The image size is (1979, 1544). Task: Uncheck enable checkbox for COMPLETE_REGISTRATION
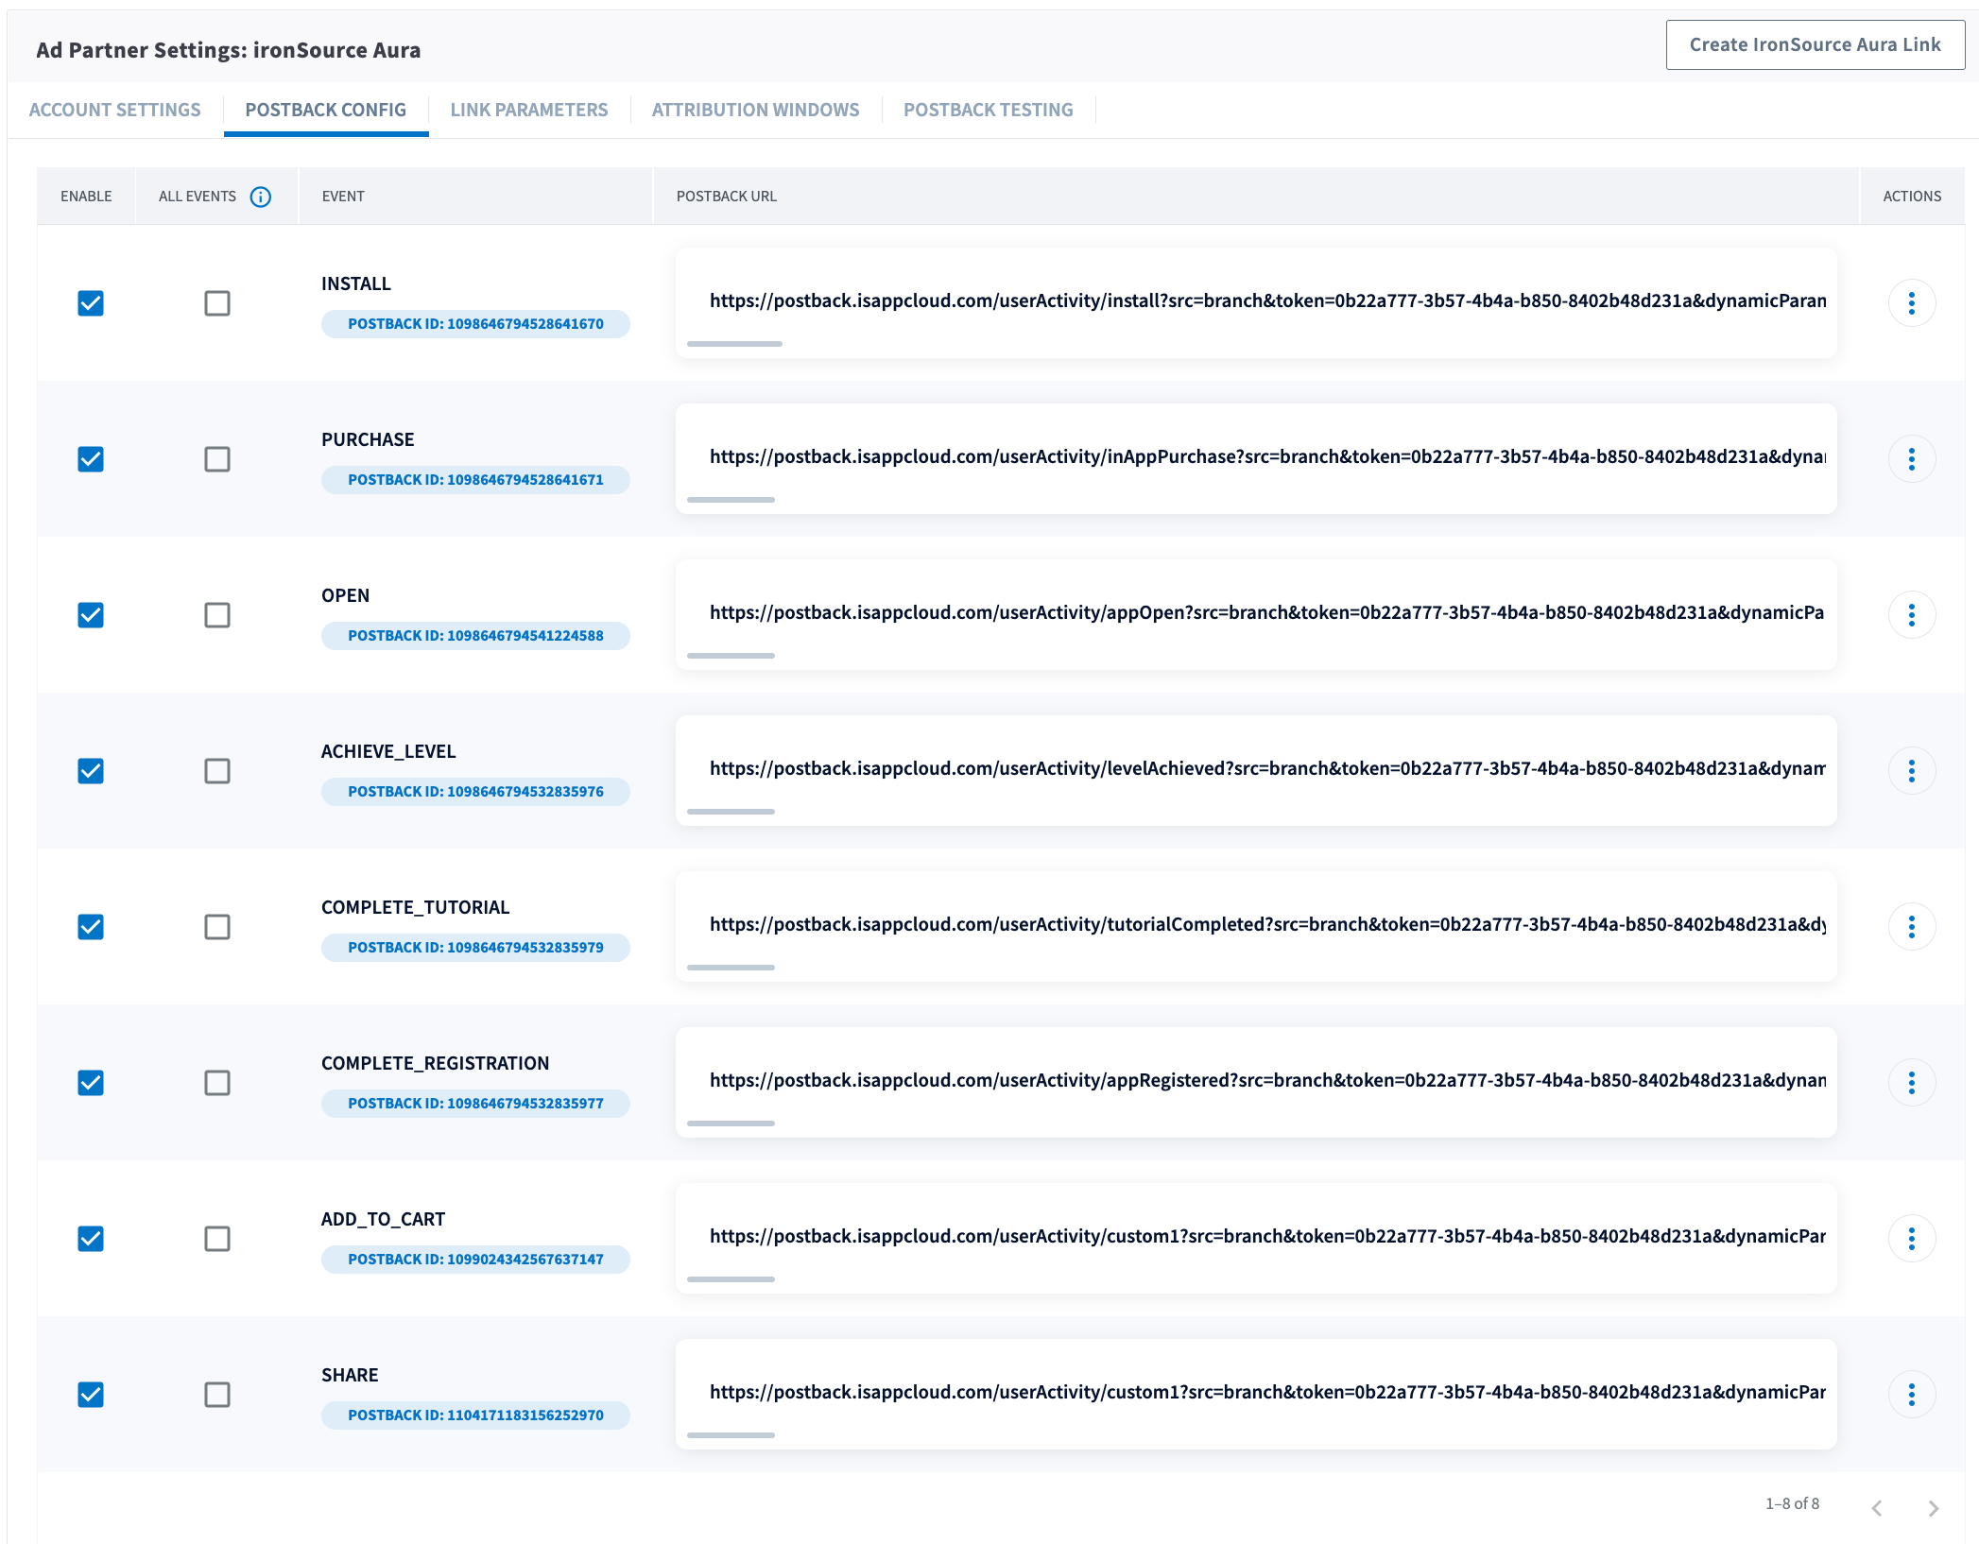click(91, 1083)
